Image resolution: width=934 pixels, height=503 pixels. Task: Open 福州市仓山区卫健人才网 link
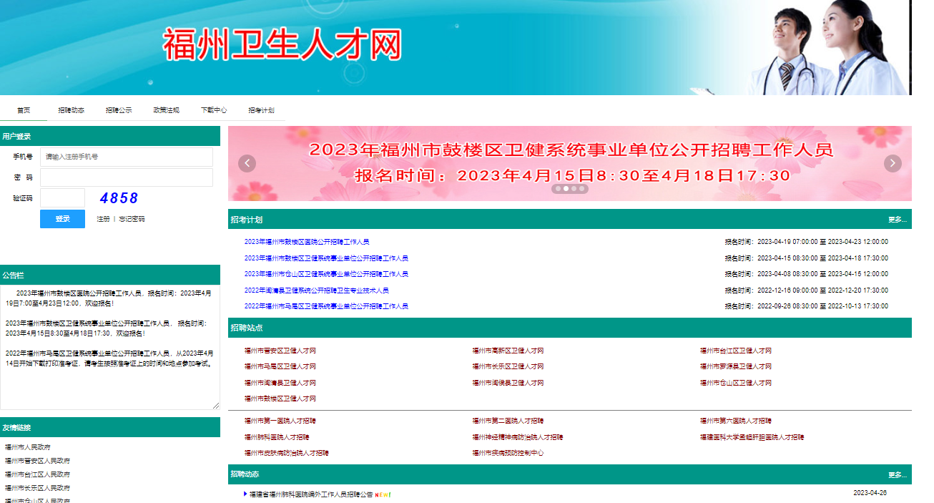(x=736, y=383)
